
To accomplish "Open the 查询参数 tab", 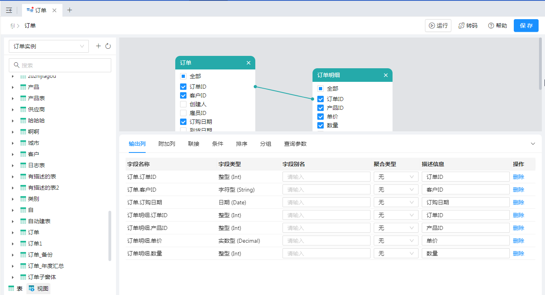I will (x=295, y=144).
